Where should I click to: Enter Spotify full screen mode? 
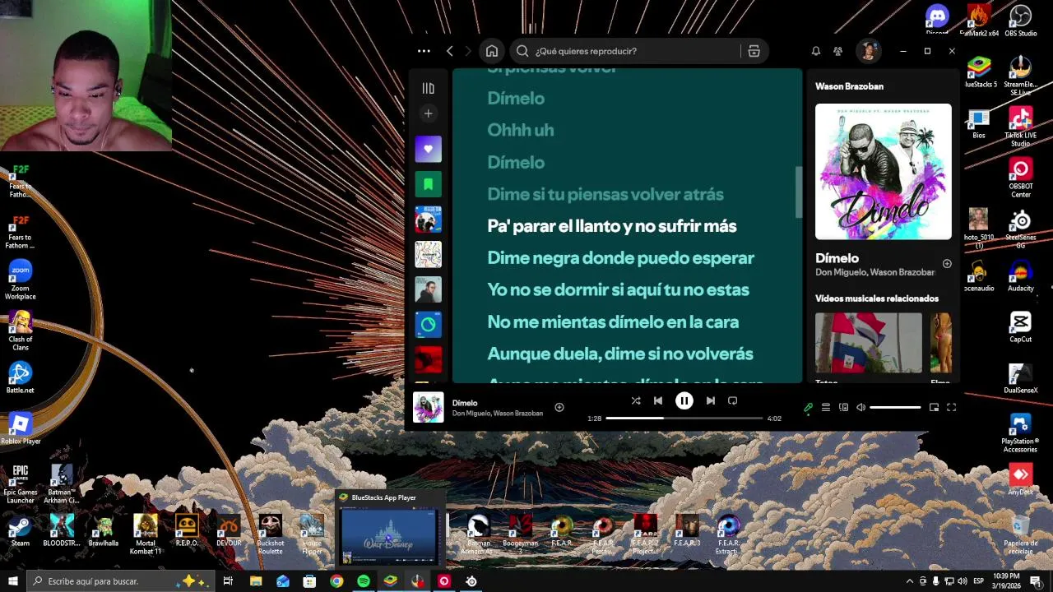point(951,407)
